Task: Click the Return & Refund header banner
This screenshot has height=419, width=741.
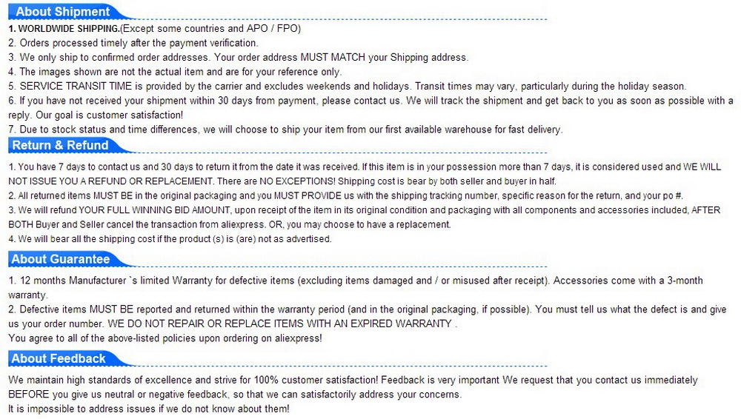Action: point(61,146)
